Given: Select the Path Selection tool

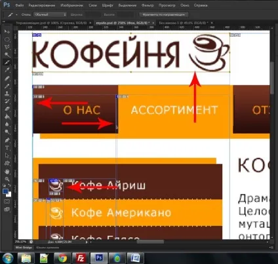Looking at the screenshot, I should (x=7, y=155).
